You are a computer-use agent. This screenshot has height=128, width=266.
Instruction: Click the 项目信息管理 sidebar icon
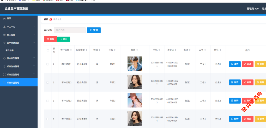(4, 66)
